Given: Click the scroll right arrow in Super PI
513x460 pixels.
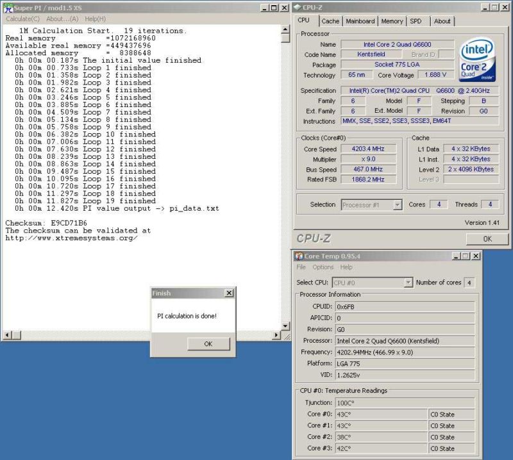Looking at the screenshot, I should [x=277, y=335].
